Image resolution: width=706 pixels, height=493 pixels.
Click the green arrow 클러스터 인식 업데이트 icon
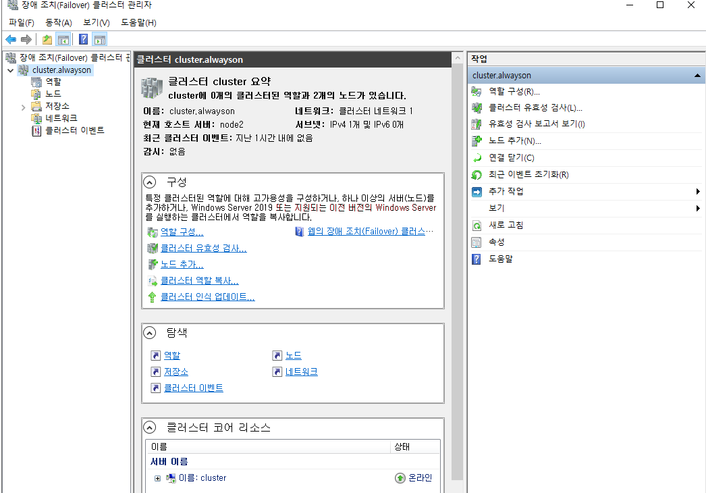click(152, 297)
